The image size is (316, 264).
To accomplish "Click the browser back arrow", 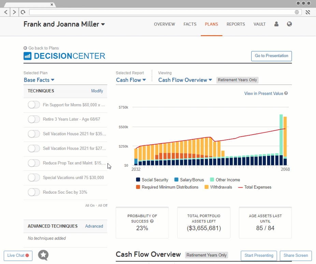I will tap(6, 12).
